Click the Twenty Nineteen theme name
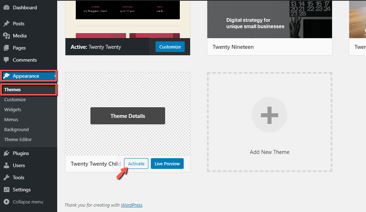 (233, 47)
